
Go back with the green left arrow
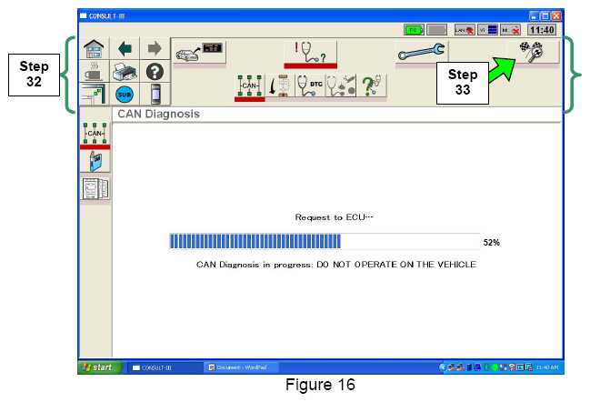point(125,49)
